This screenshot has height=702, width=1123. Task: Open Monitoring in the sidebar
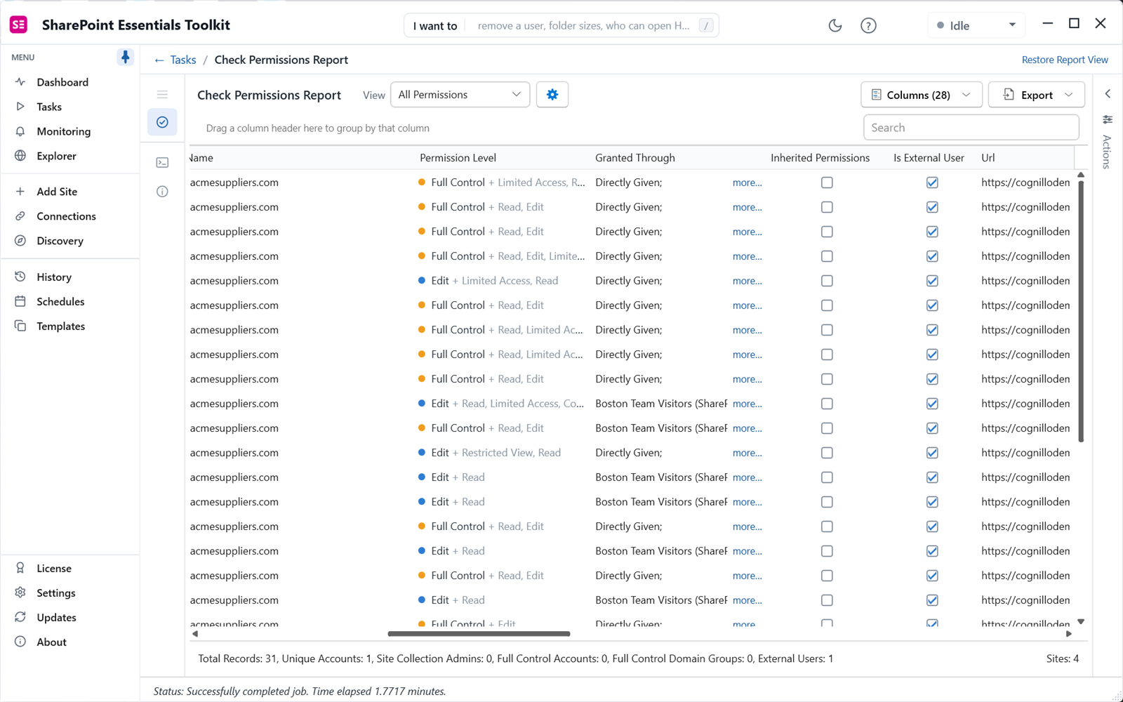(63, 131)
